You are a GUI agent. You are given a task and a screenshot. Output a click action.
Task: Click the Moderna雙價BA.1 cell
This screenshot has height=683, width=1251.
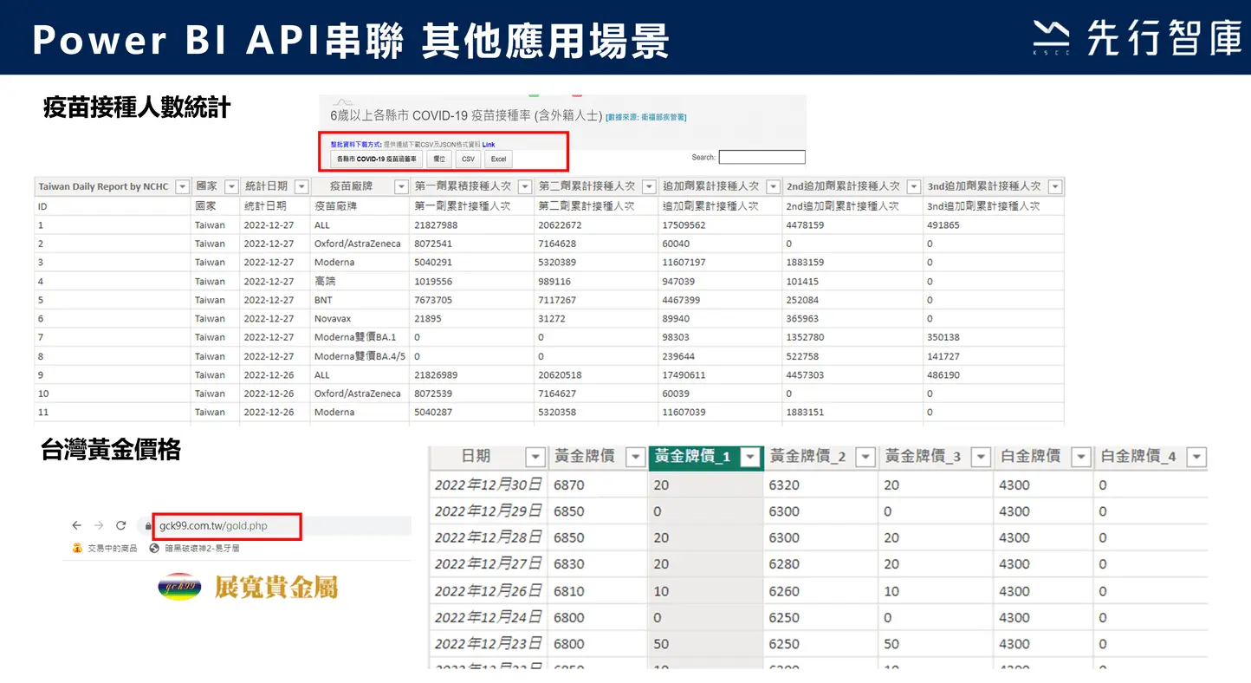[360, 337]
